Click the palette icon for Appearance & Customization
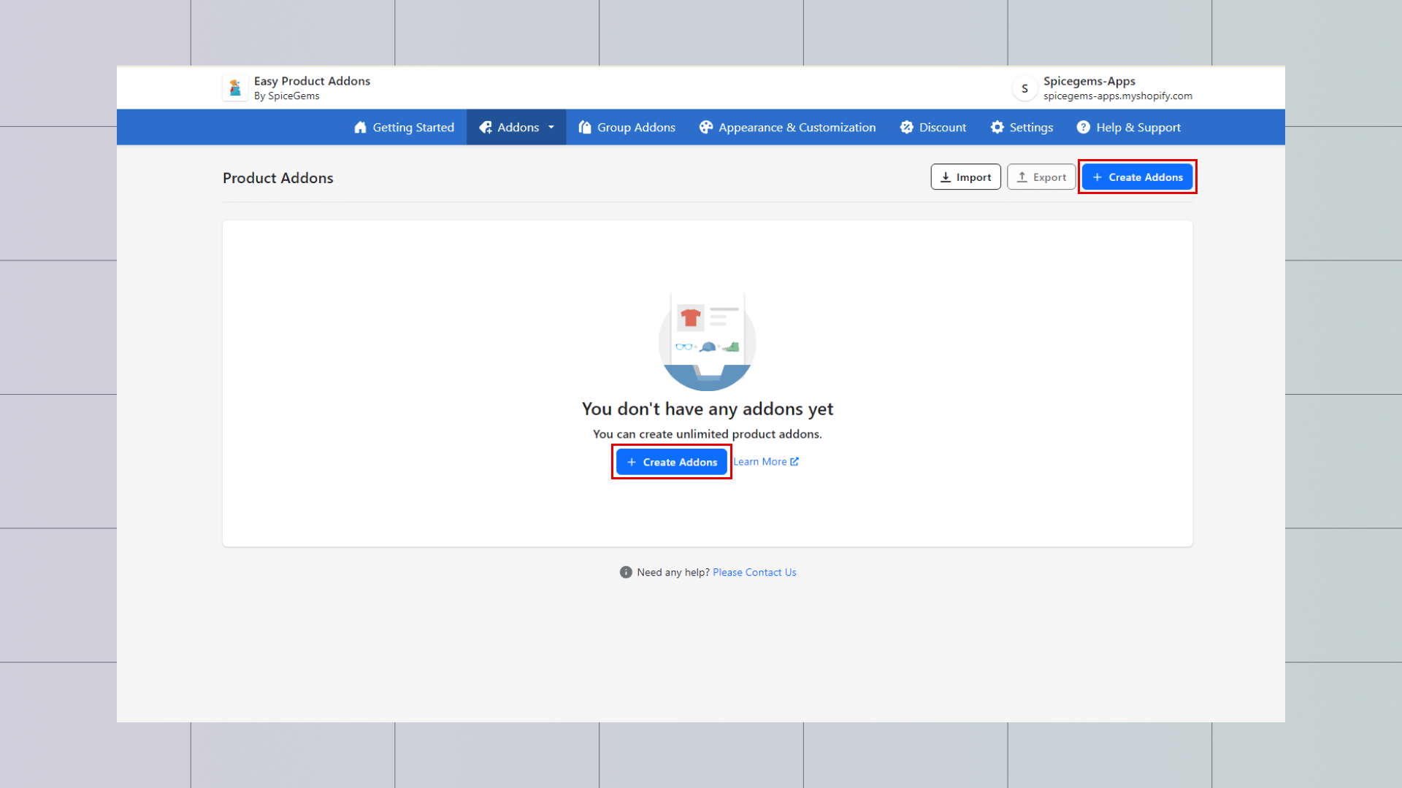Image resolution: width=1402 pixels, height=788 pixels. [705, 128]
